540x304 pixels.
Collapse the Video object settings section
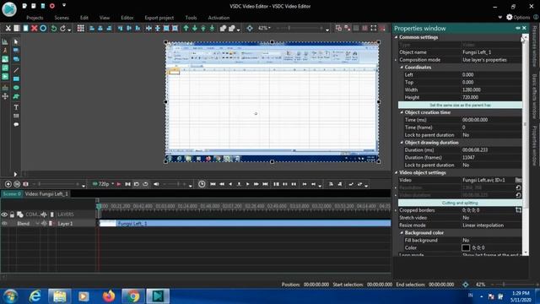(396, 172)
